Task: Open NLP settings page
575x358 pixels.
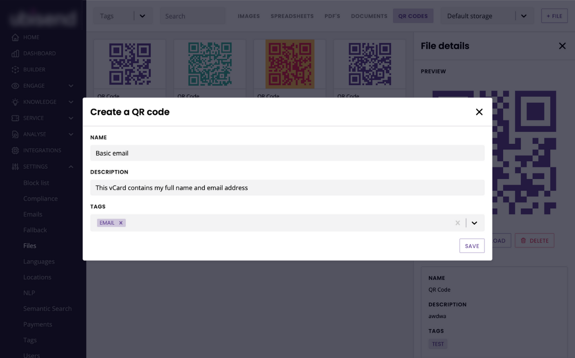Action: click(29, 293)
